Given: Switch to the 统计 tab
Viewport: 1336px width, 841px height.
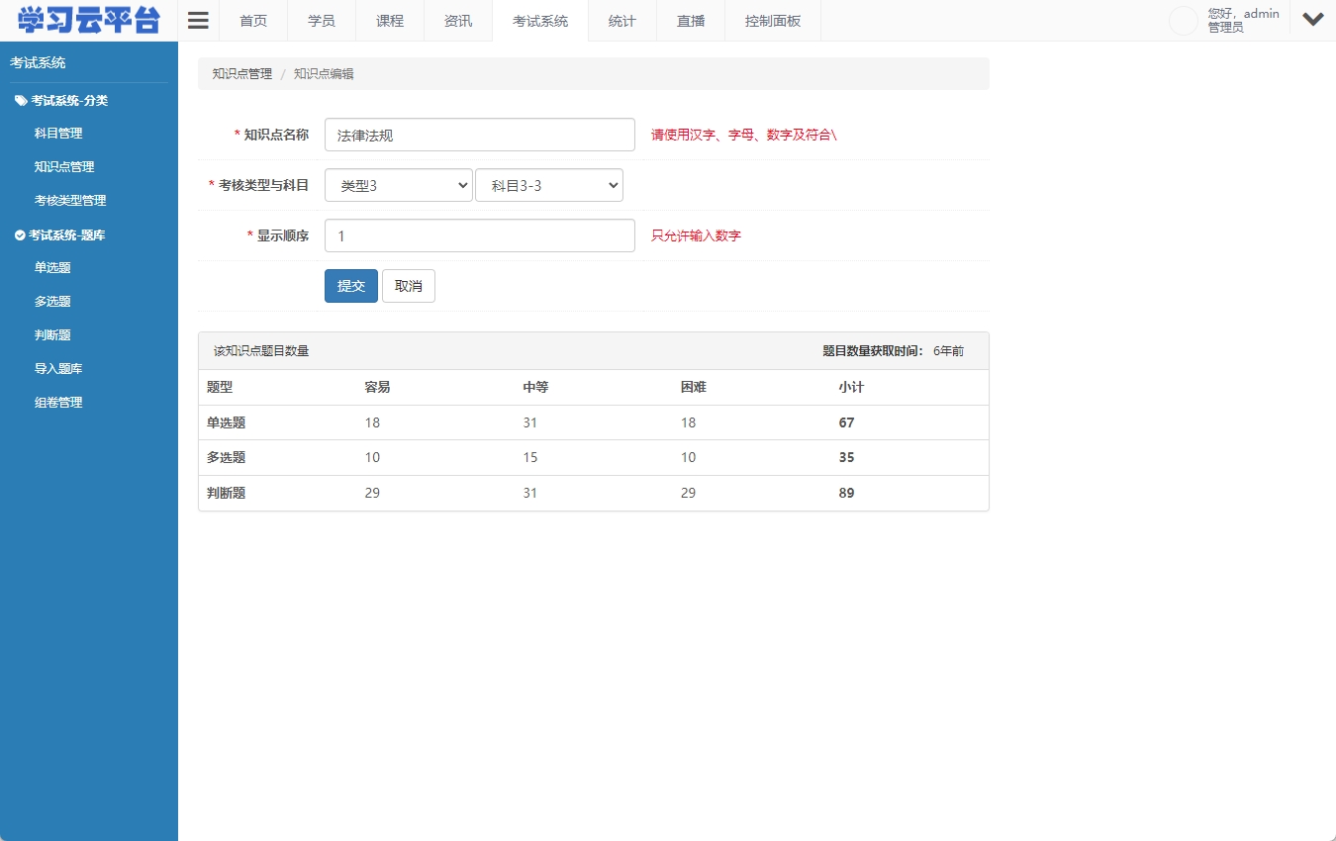Looking at the screenshot, I should pyautogui.click(x=621, y=20).
